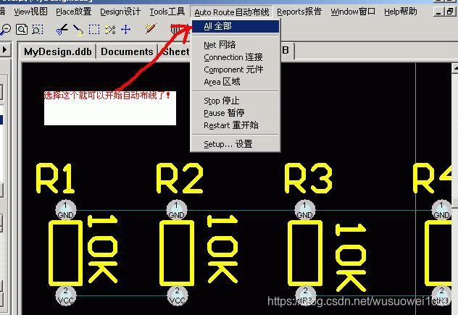Select Stop 停止 in the menu
The image size is (458, 315).
pos(236,101)
